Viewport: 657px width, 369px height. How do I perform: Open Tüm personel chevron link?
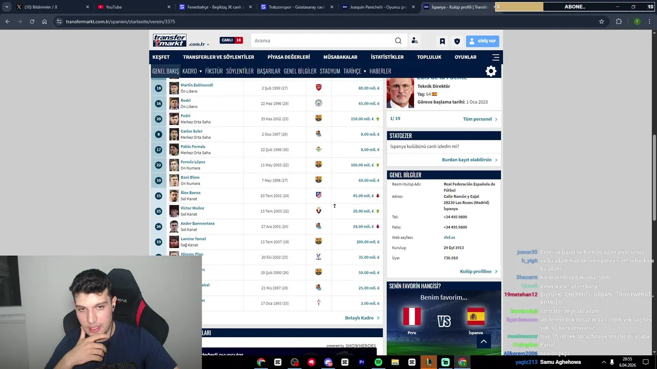click(480, 119)
